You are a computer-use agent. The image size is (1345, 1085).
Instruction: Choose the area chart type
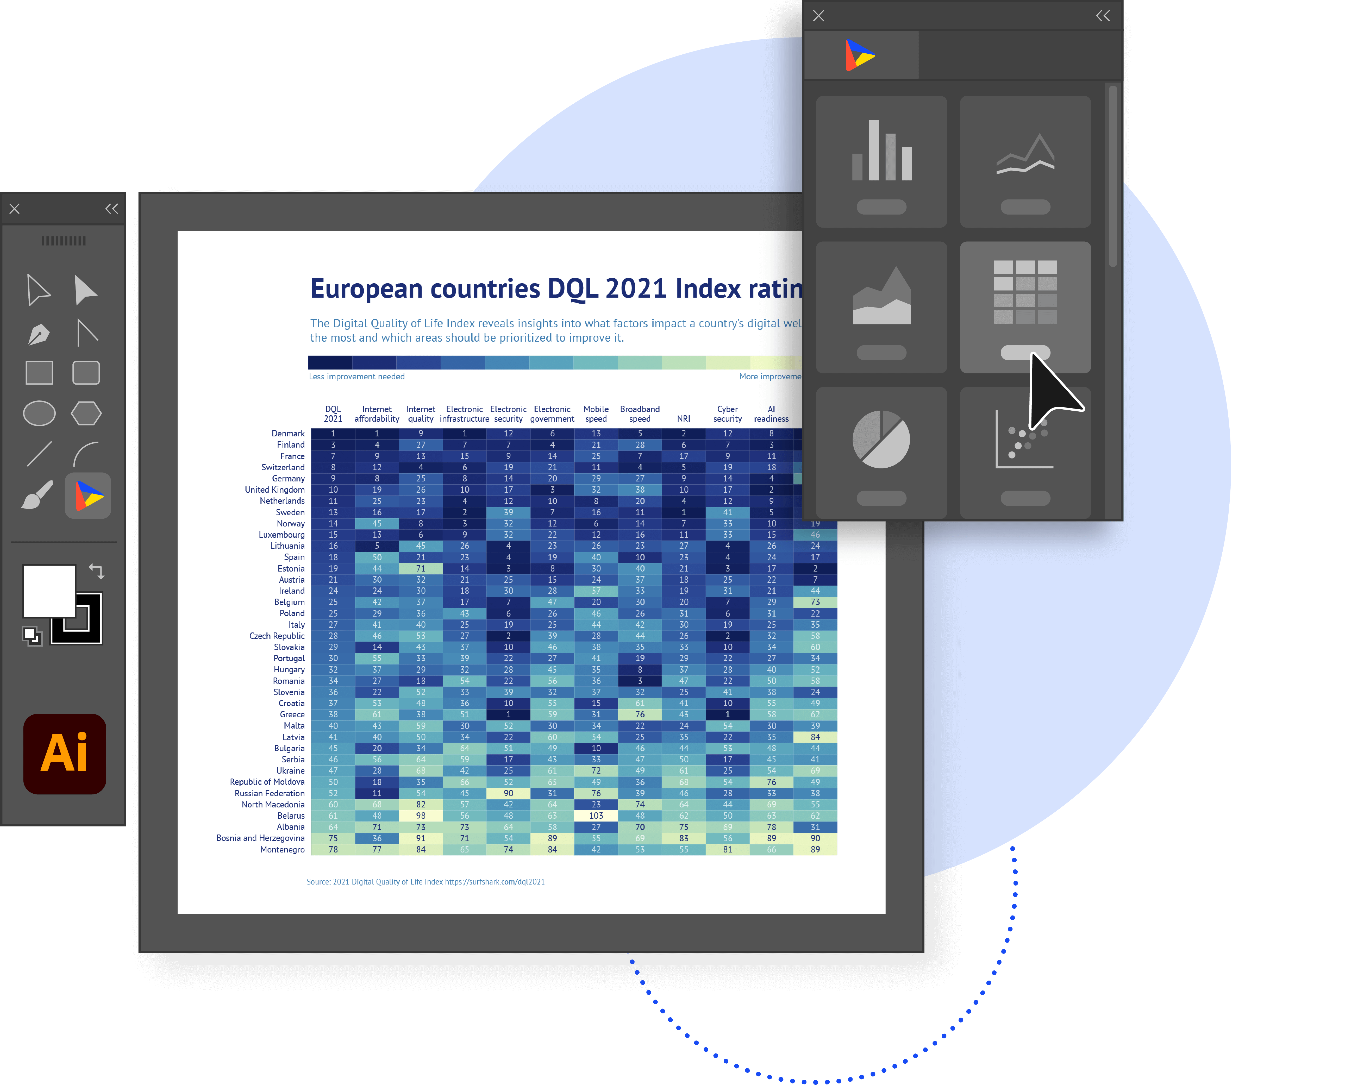coord(881,308)
